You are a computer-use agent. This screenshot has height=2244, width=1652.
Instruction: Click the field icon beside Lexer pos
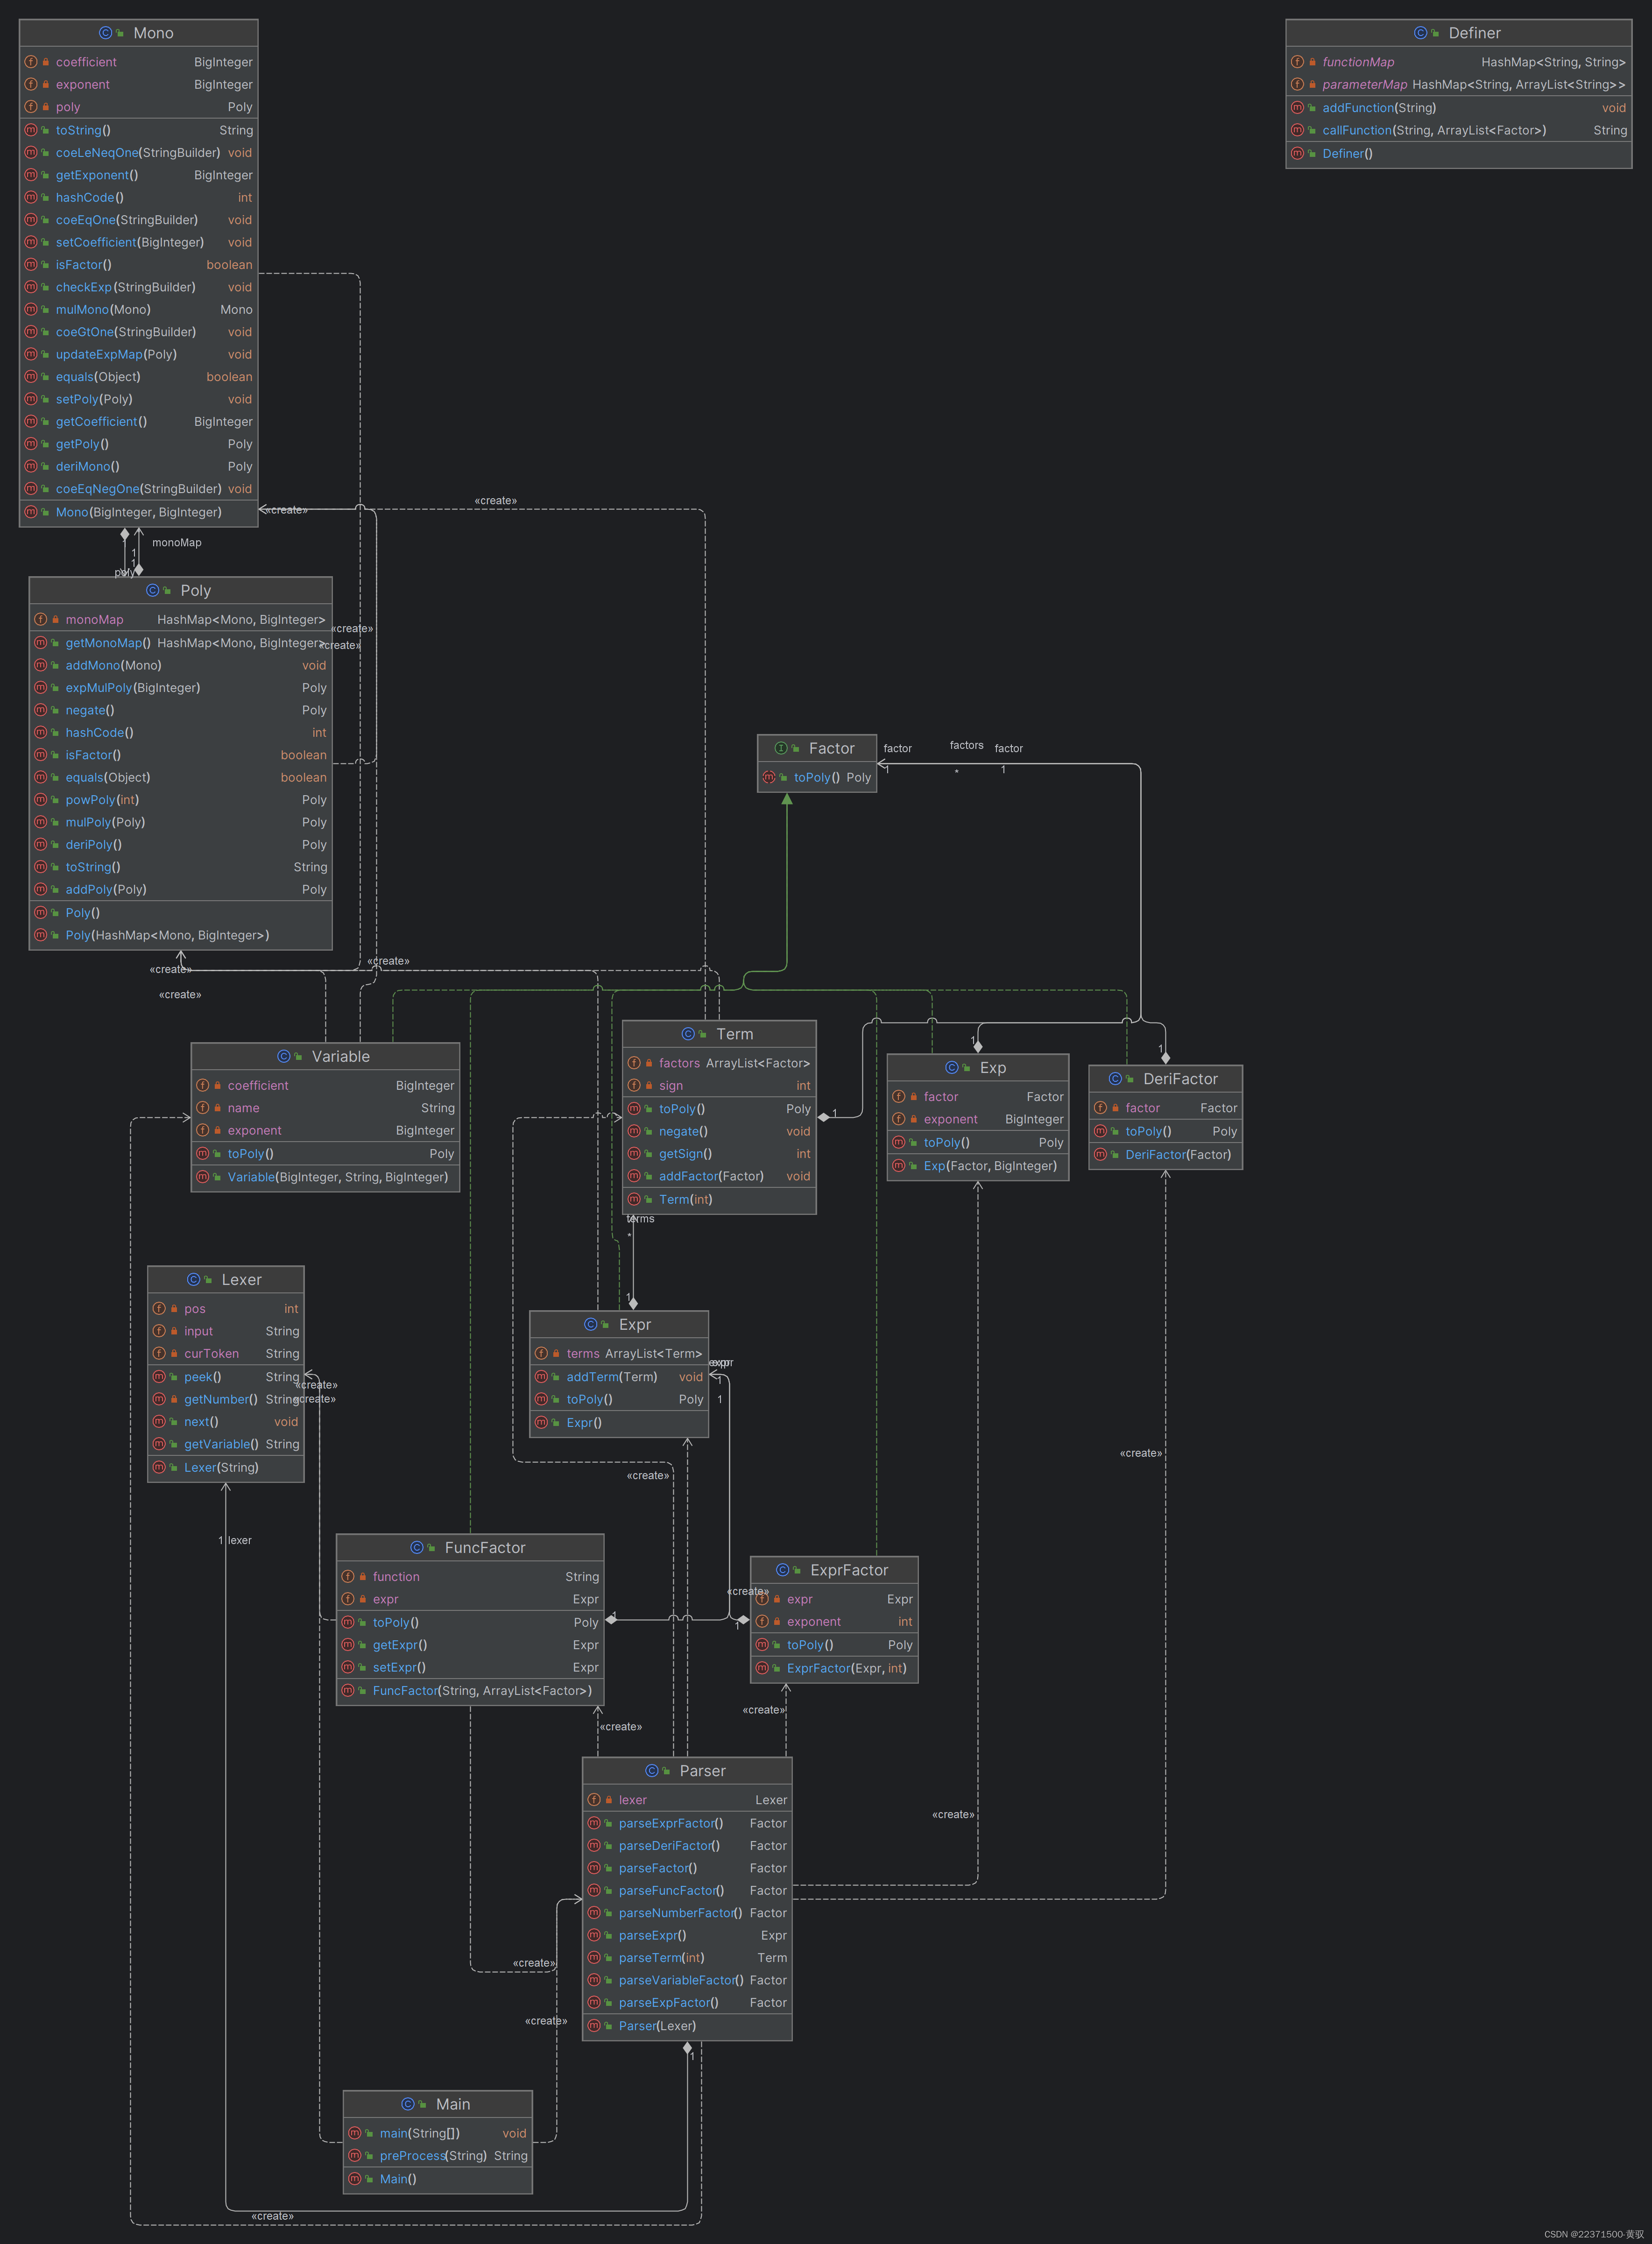[159, 1308]
